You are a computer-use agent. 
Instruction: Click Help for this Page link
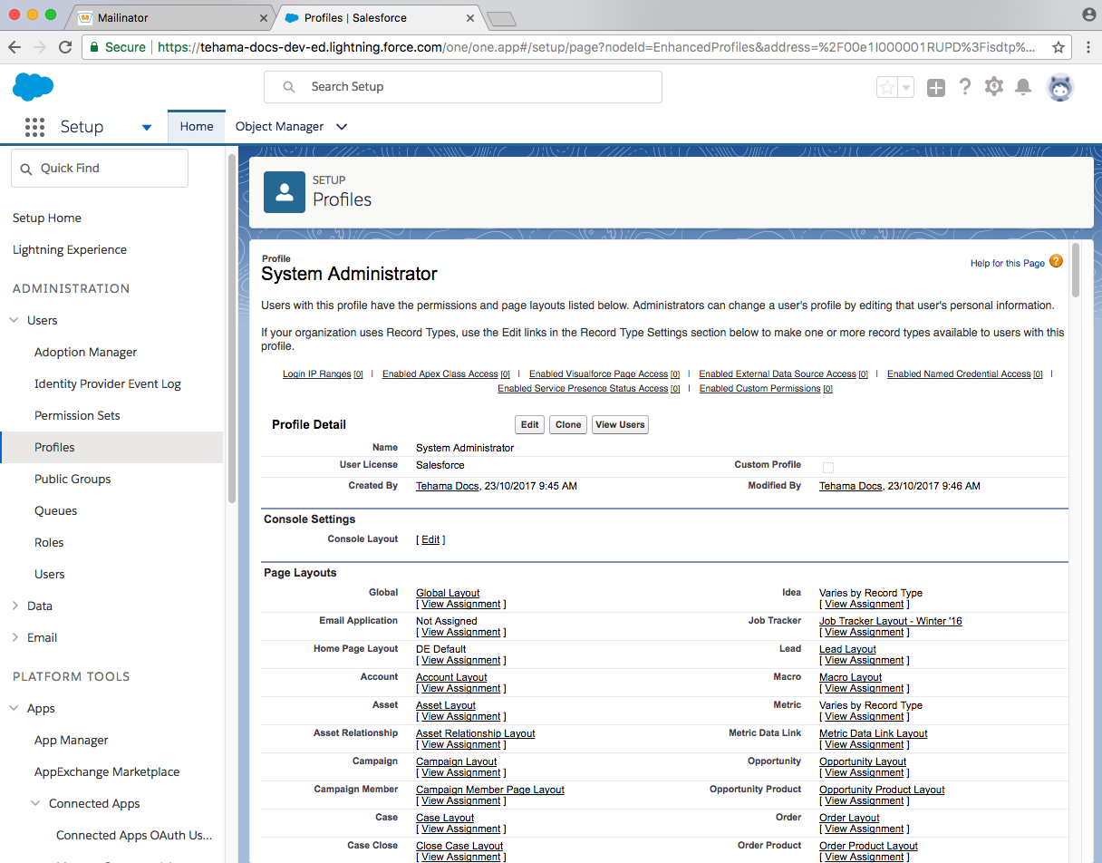pos(1008,263)
